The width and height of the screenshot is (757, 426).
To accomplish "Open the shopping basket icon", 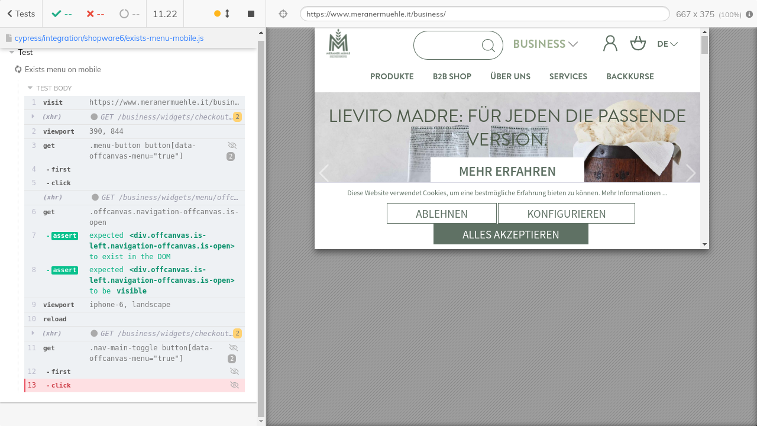I will (x=638, y=43).
